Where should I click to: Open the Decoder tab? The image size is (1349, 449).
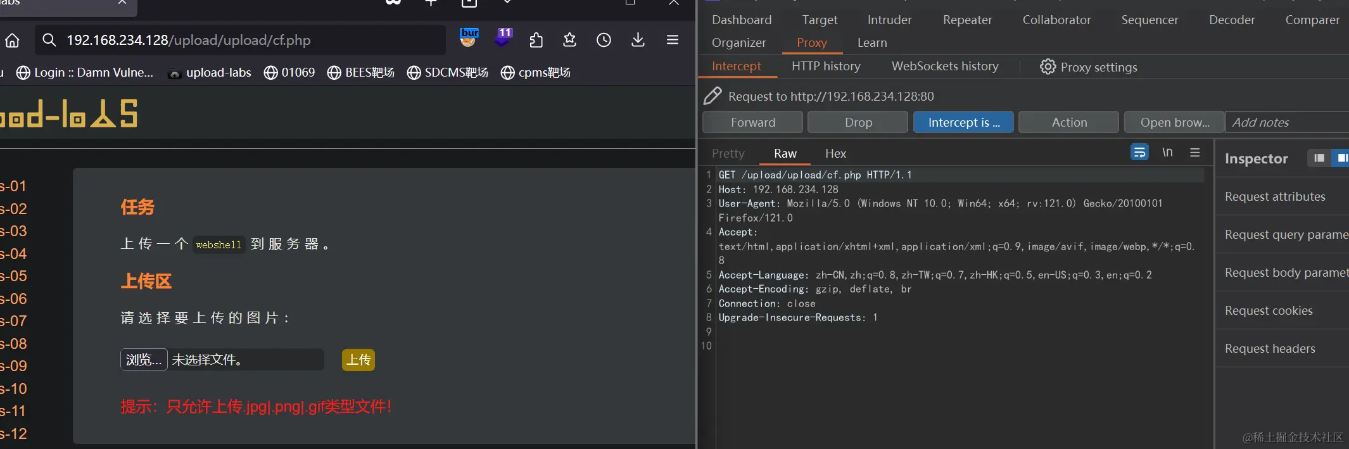1232,20
